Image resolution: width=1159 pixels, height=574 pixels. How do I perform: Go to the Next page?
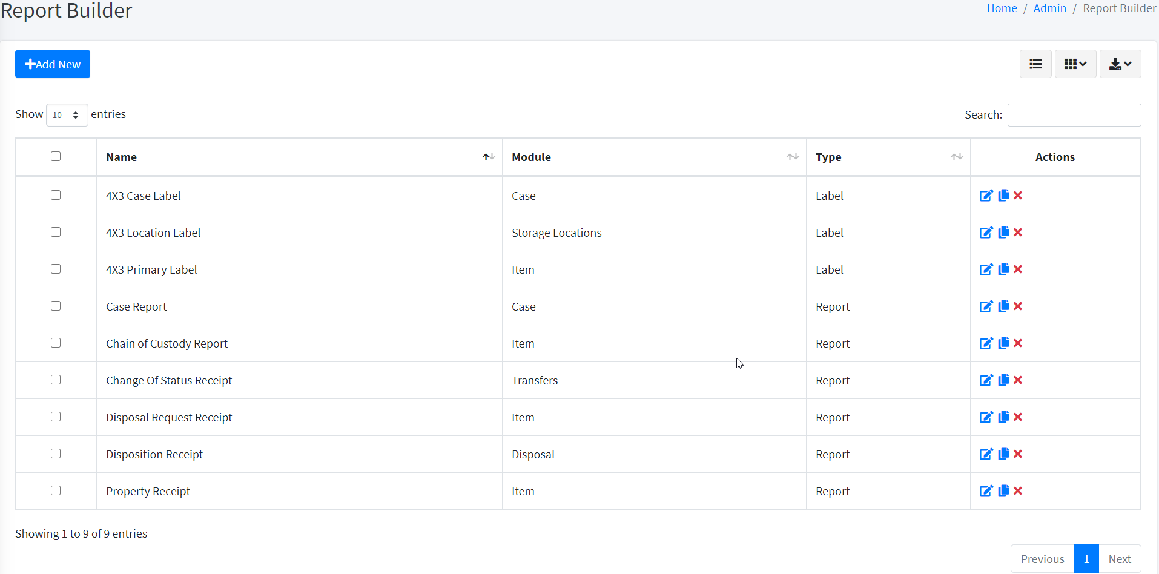1120,559
